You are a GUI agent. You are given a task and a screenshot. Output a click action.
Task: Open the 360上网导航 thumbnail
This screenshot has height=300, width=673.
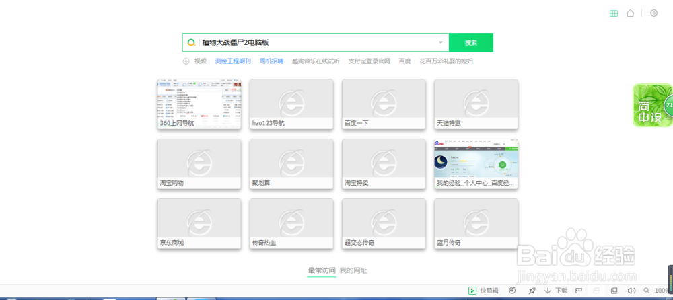pos(199,104)
